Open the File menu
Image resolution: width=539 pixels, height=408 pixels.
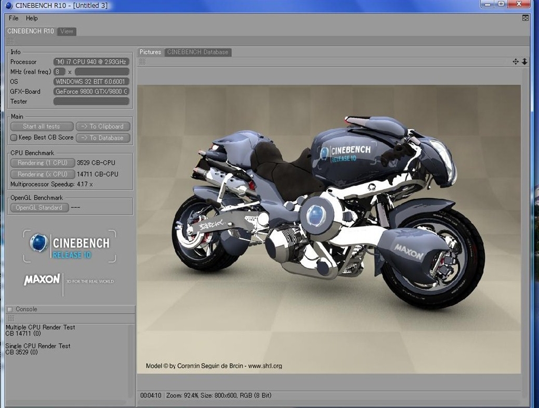(13, 18)
